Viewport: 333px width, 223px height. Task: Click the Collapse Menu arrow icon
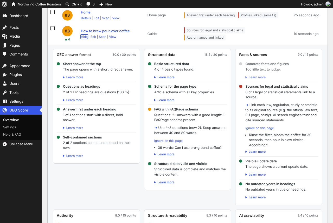(5, 144)
